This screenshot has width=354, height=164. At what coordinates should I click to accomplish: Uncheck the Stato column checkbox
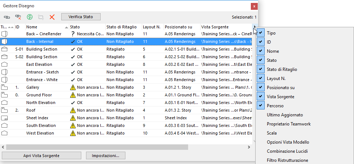pos(261,60)
